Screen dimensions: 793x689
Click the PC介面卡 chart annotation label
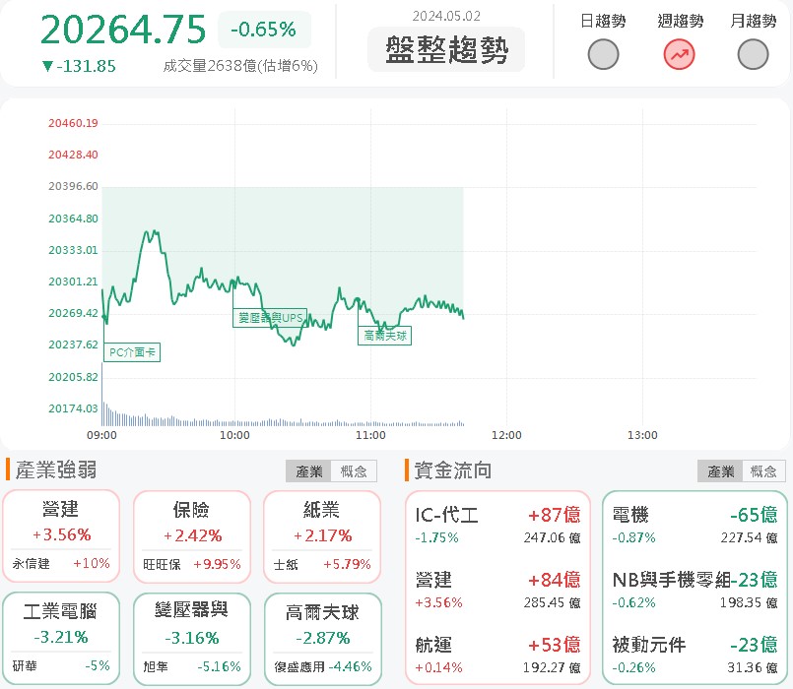[132, 352]
